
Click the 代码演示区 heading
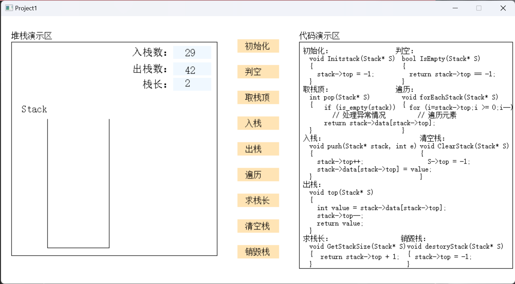(x=319, y=36)
